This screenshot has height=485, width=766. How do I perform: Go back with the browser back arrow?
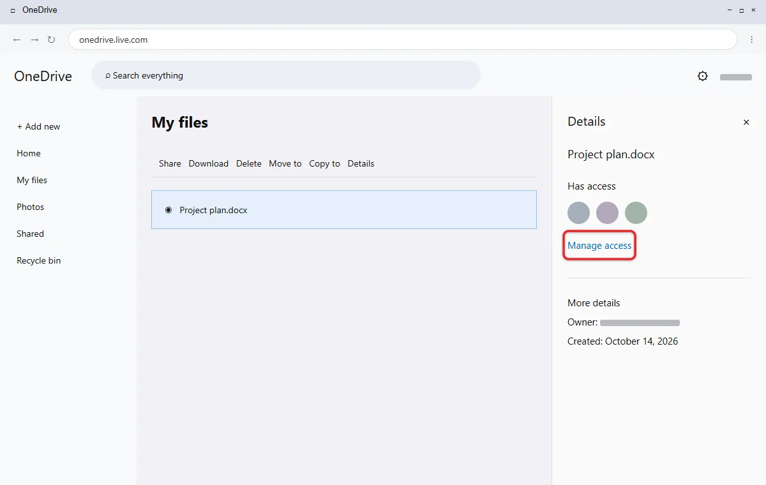[17, 40]
